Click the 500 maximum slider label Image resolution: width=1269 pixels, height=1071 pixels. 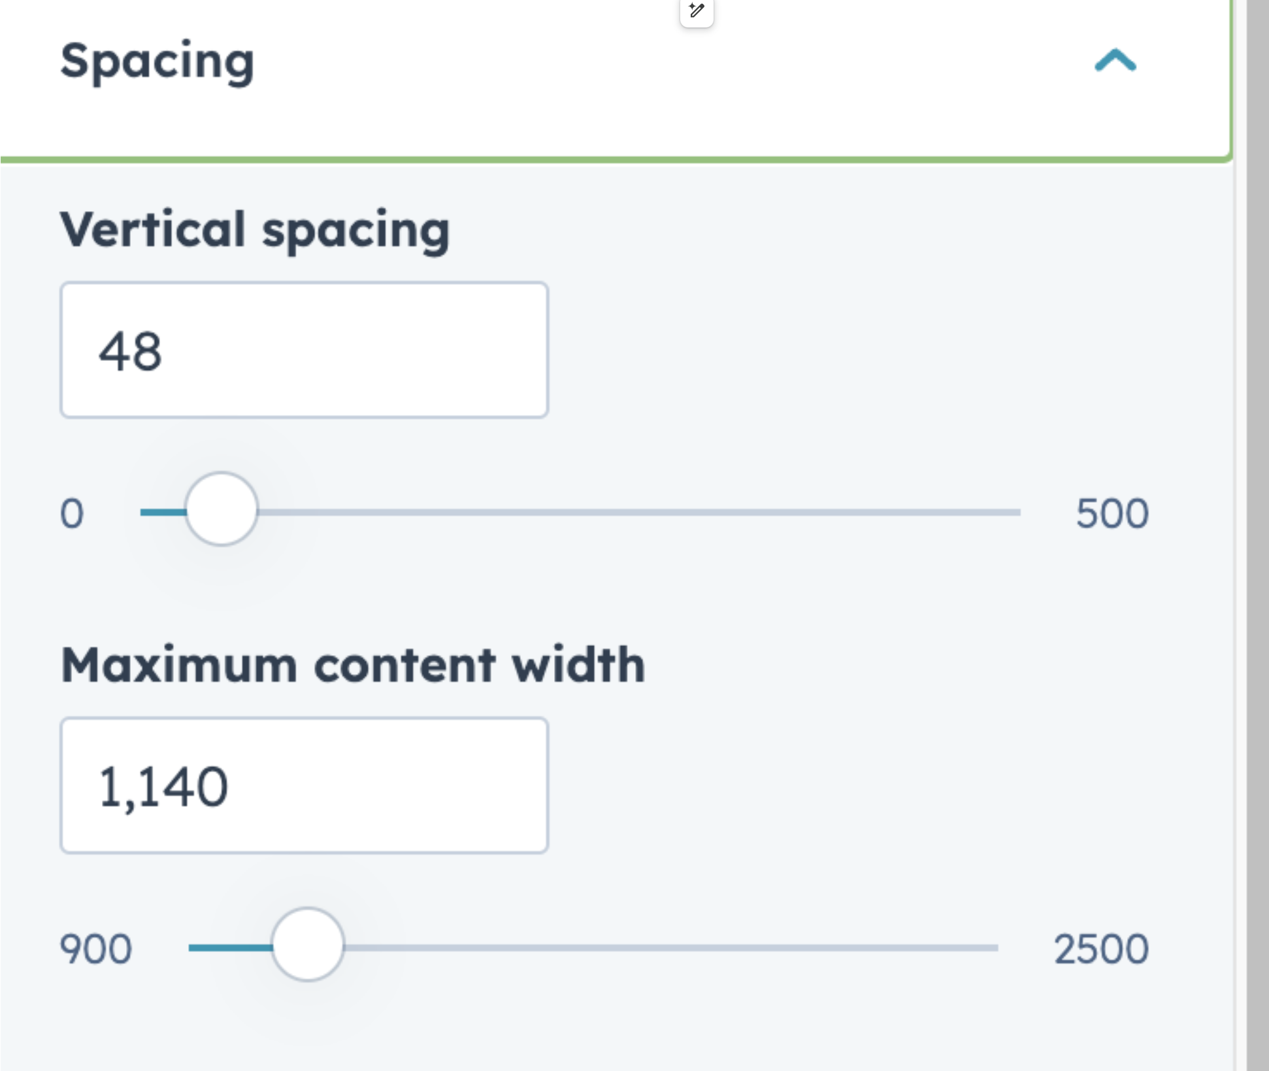click(1112, 513)
